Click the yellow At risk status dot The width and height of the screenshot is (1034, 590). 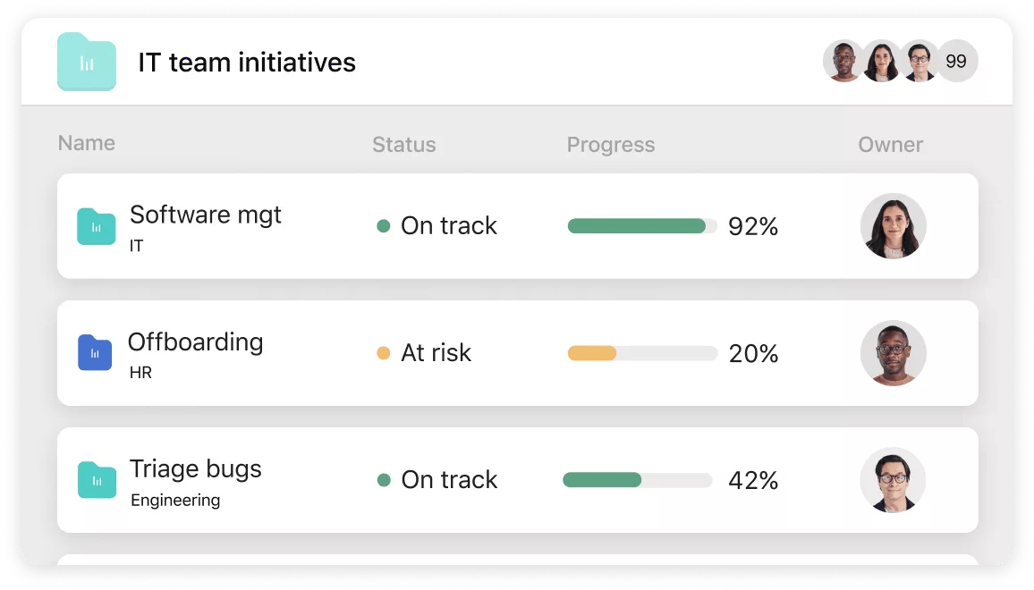point(384,354)
